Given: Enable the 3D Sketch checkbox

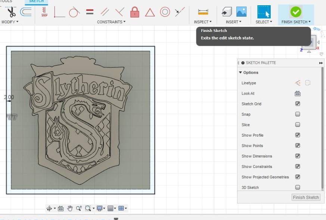Looking at the screenshot, I should (298, 187).
